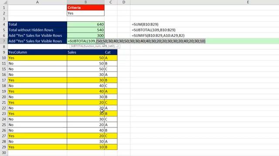Select row 30 header
This screenshot has width=279, height=156.
point(4,153)
